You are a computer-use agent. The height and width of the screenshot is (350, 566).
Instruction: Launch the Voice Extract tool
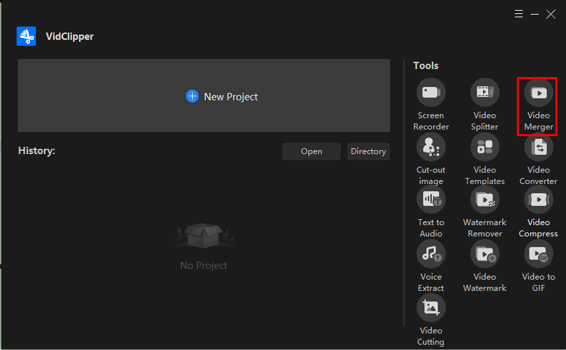point(430,254)
